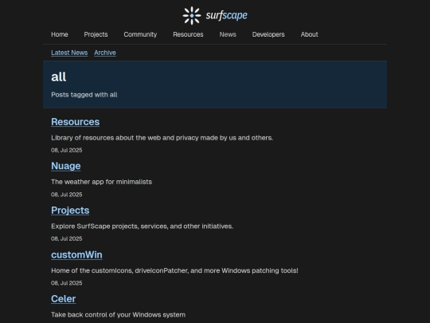Click the surfscape sunburst logo icon
430x323 pixels.
click(x=192, y=16)
